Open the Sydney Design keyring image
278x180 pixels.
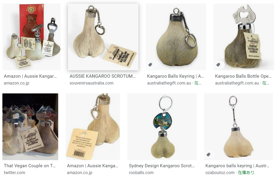[x=162, y=127]
